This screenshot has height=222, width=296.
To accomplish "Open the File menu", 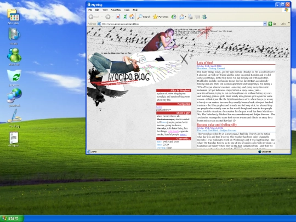I will (x=90, y=10).
